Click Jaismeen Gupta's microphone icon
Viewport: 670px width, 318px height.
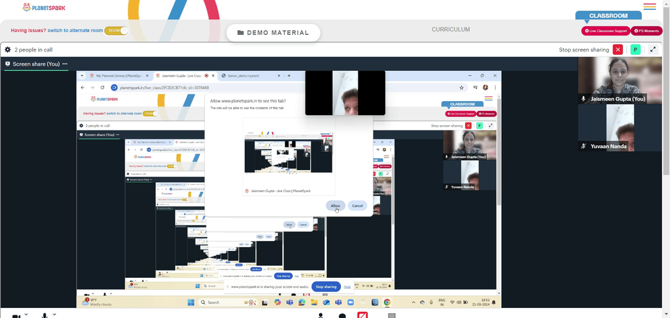coord(584,98)
